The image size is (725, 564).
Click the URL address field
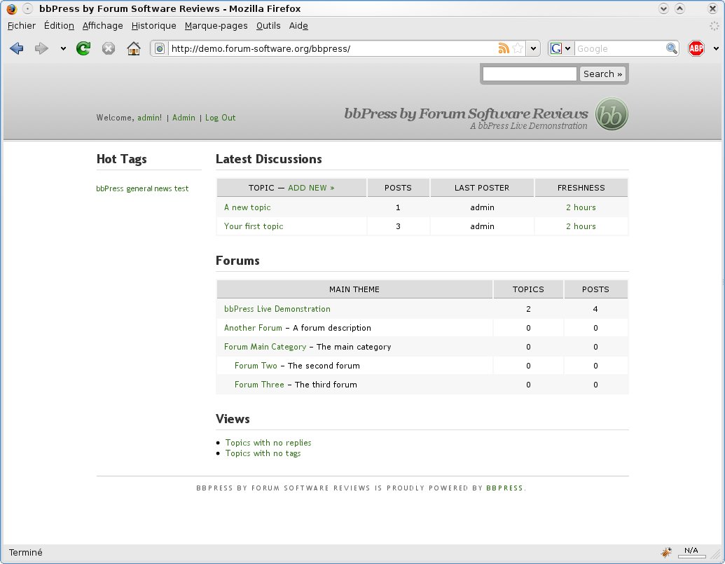(332, 48)
